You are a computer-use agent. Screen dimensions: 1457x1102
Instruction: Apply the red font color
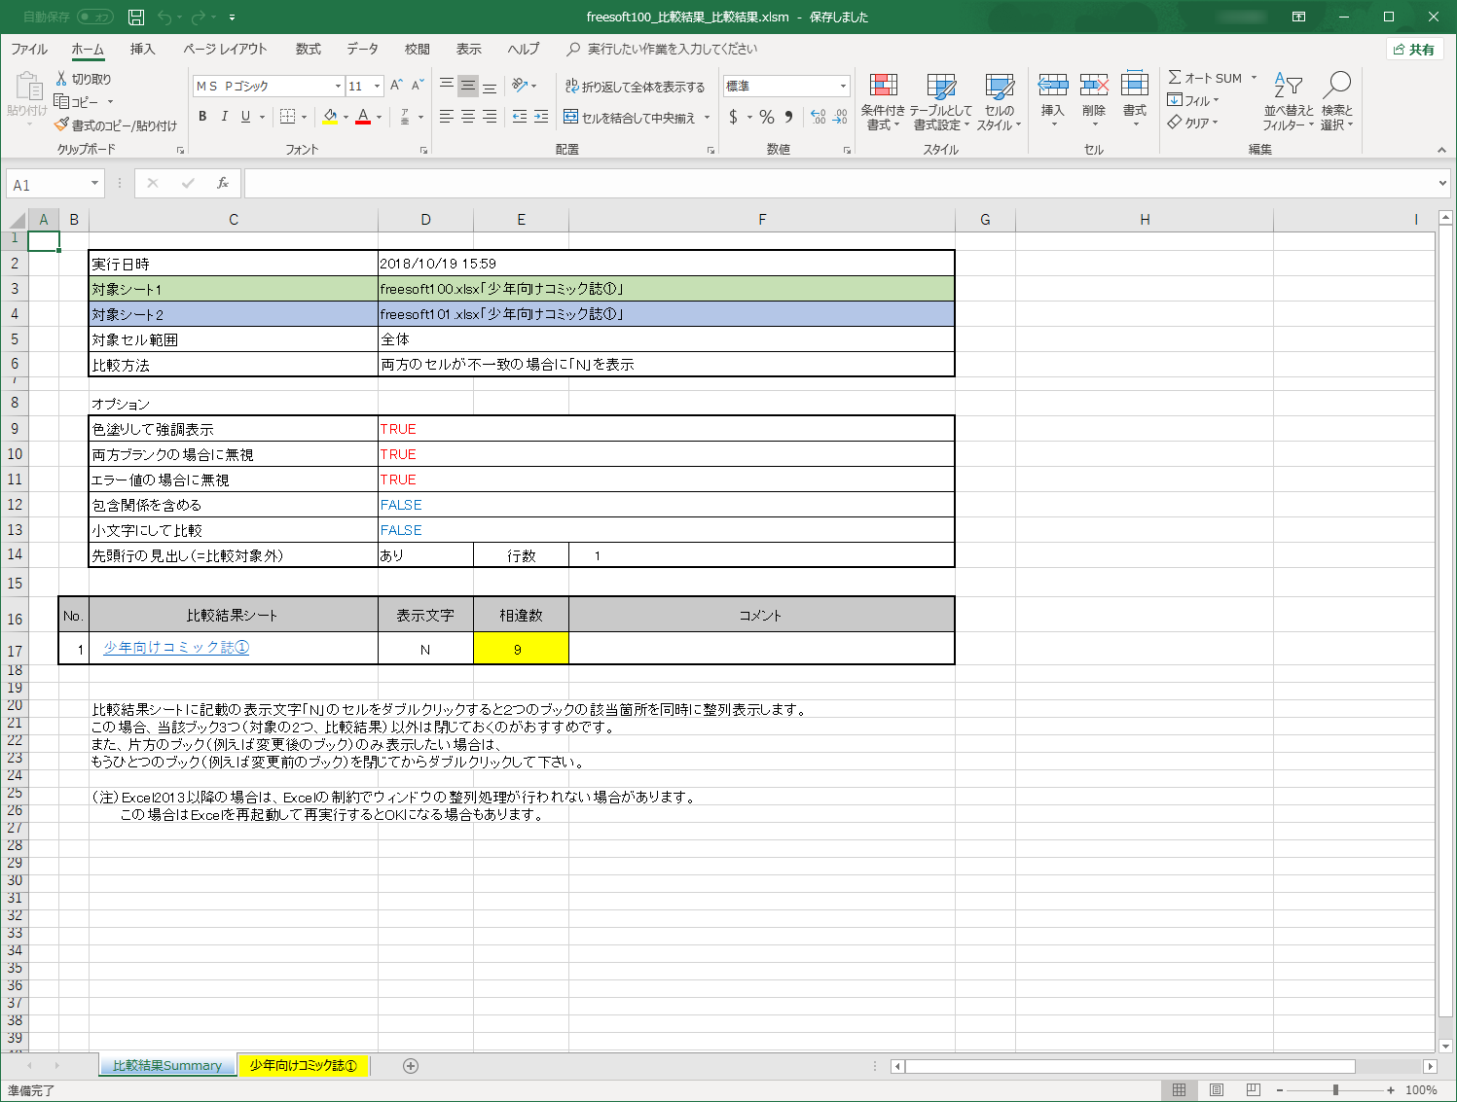click(x=363, y=117)
